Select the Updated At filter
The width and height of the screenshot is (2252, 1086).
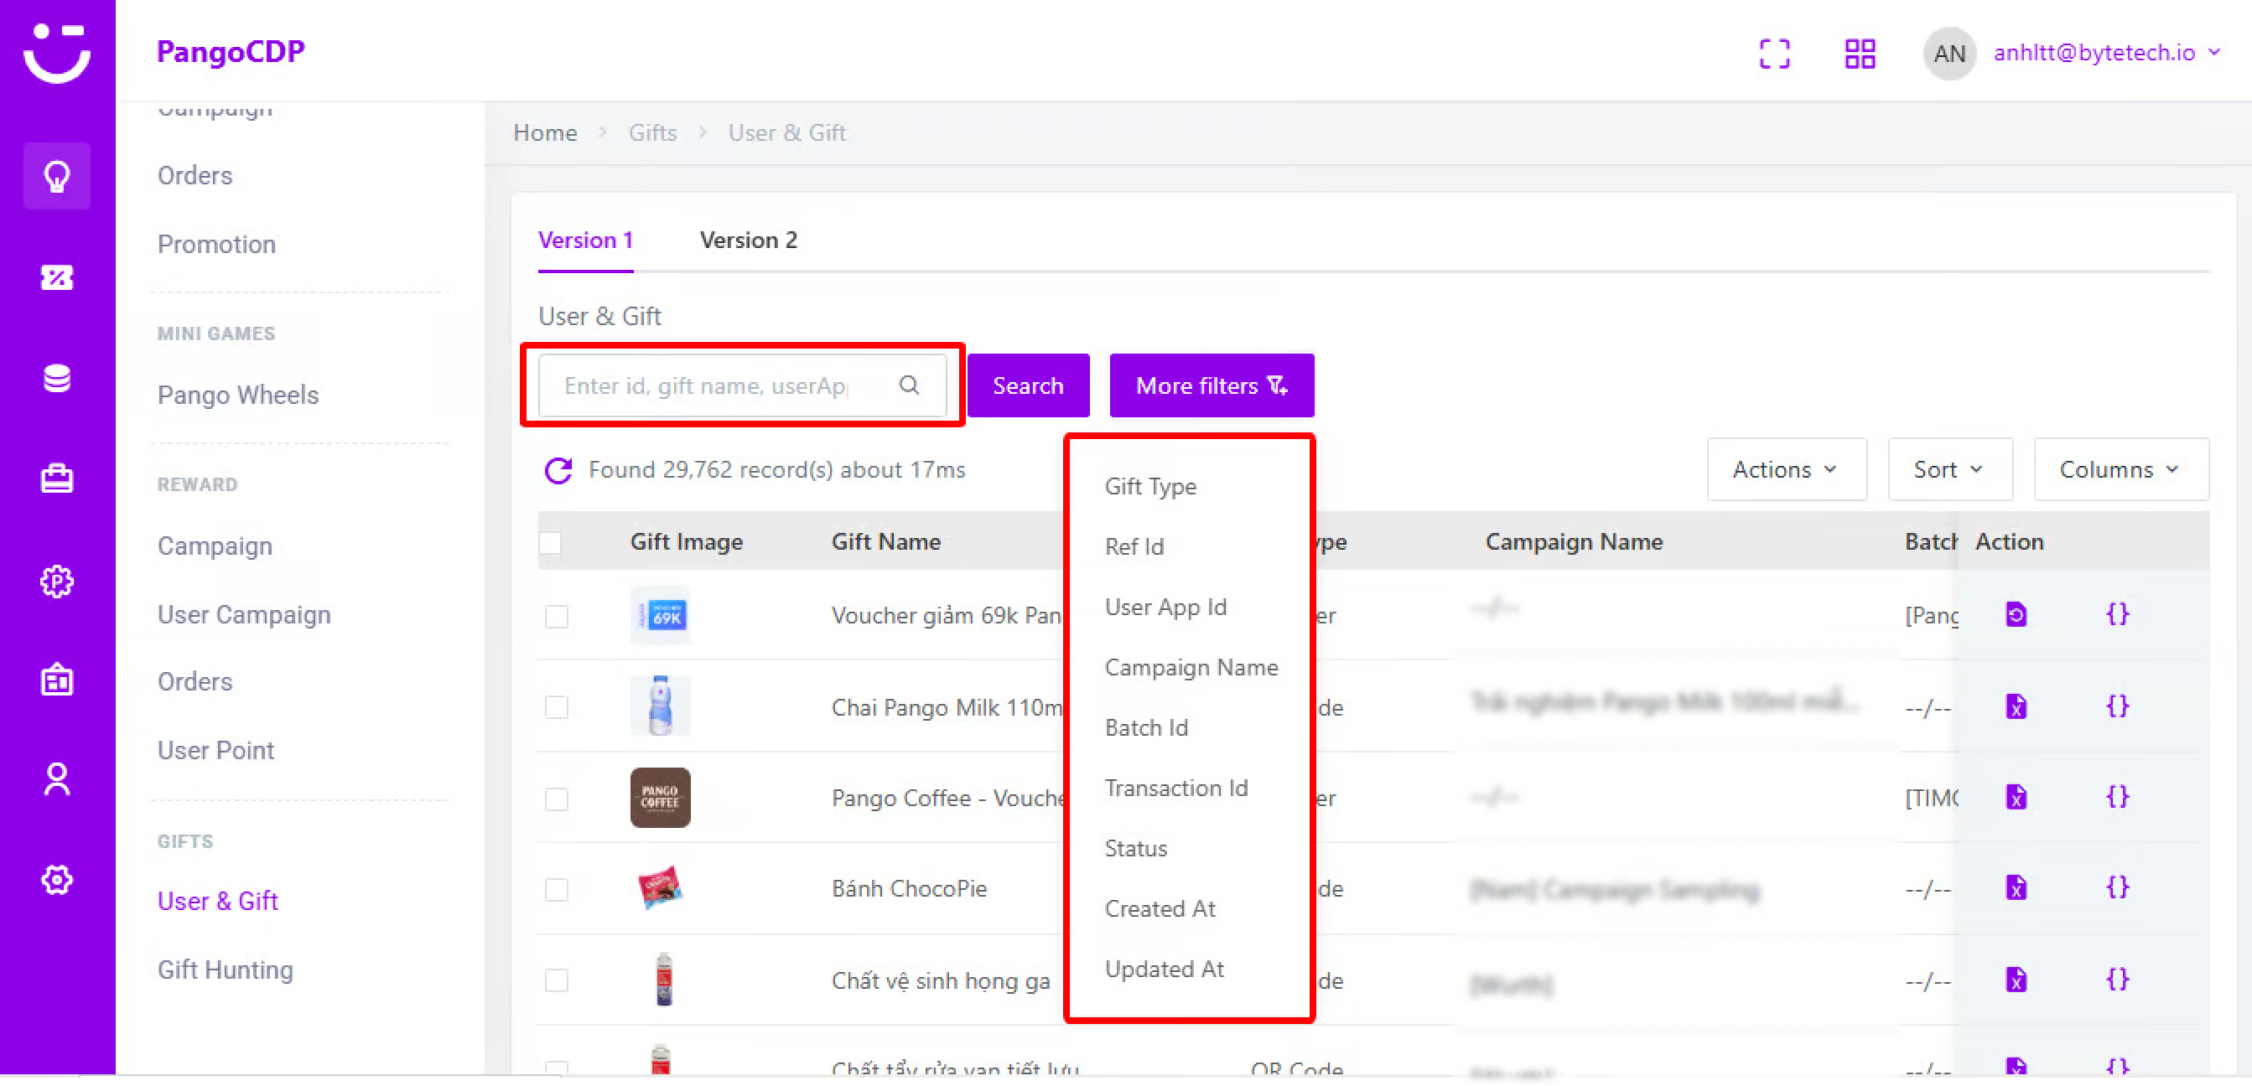pyautogui.click(x=1165, y=969)
